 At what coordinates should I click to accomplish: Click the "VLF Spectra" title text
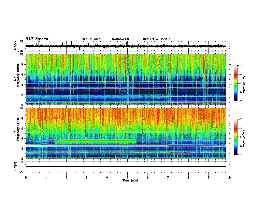(37, 39)
